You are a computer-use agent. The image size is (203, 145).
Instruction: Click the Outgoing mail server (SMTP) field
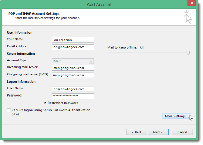(x=73, y=75)
